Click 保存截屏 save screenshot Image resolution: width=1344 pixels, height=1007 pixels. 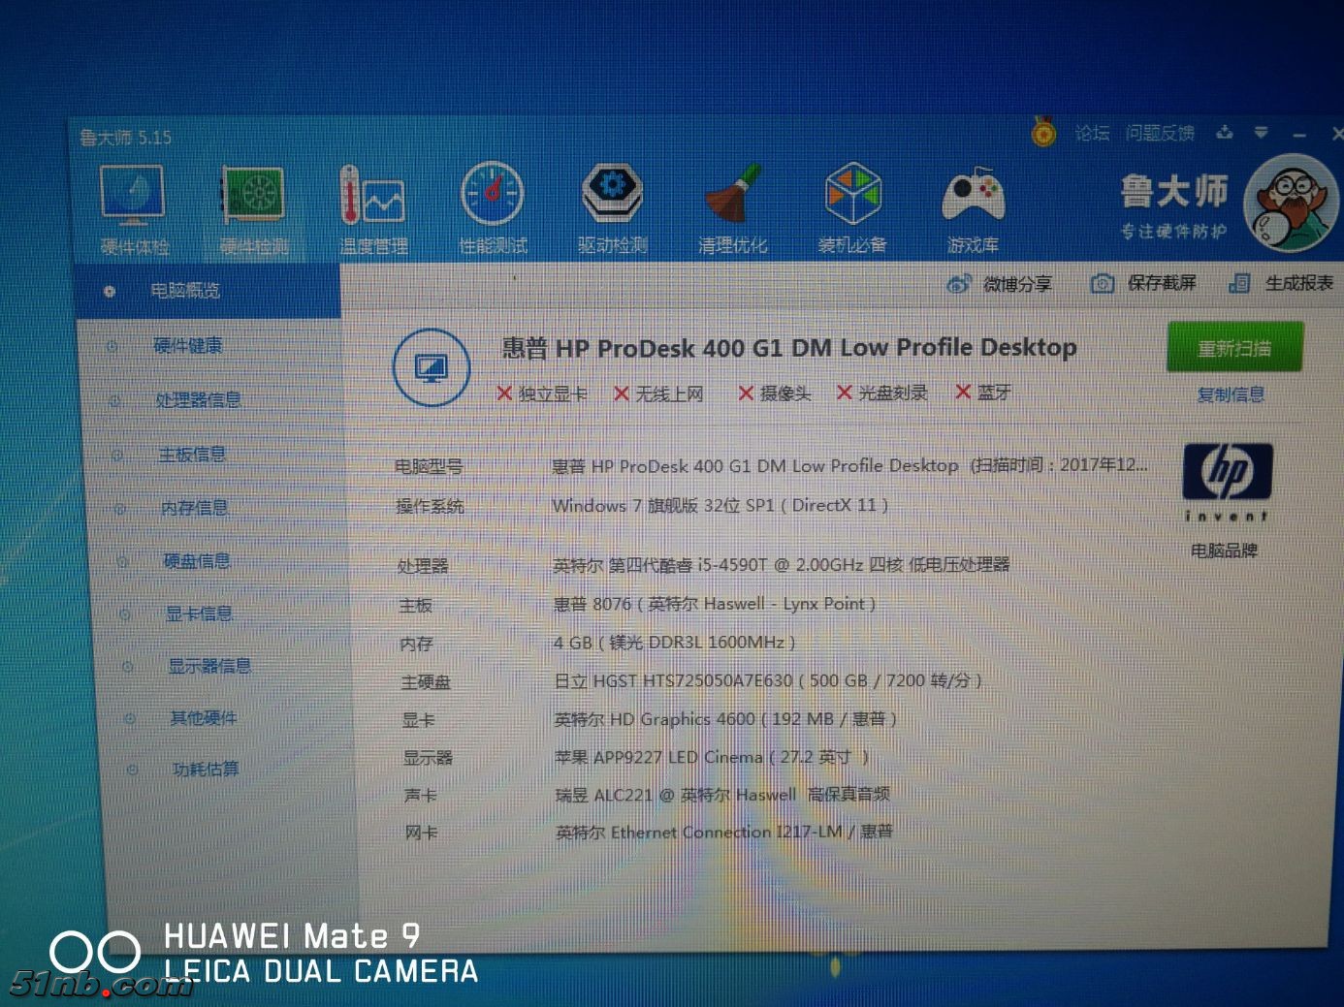click(1144, 283)
